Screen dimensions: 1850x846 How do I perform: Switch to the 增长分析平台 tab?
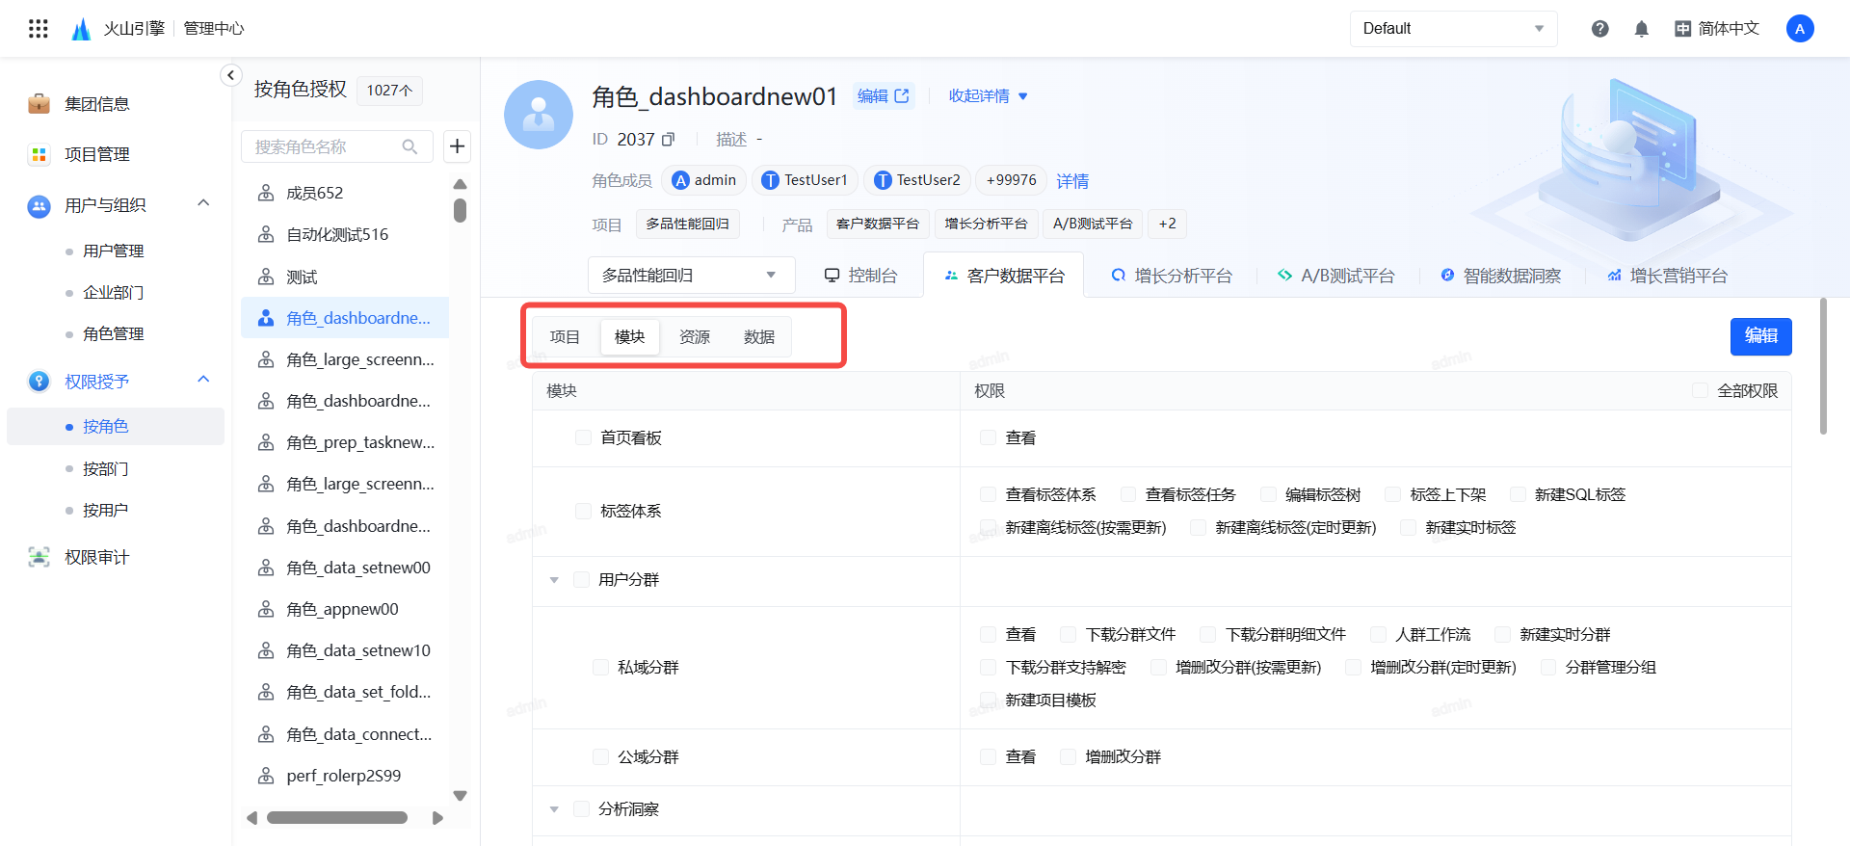click(x=1172, y=276)
